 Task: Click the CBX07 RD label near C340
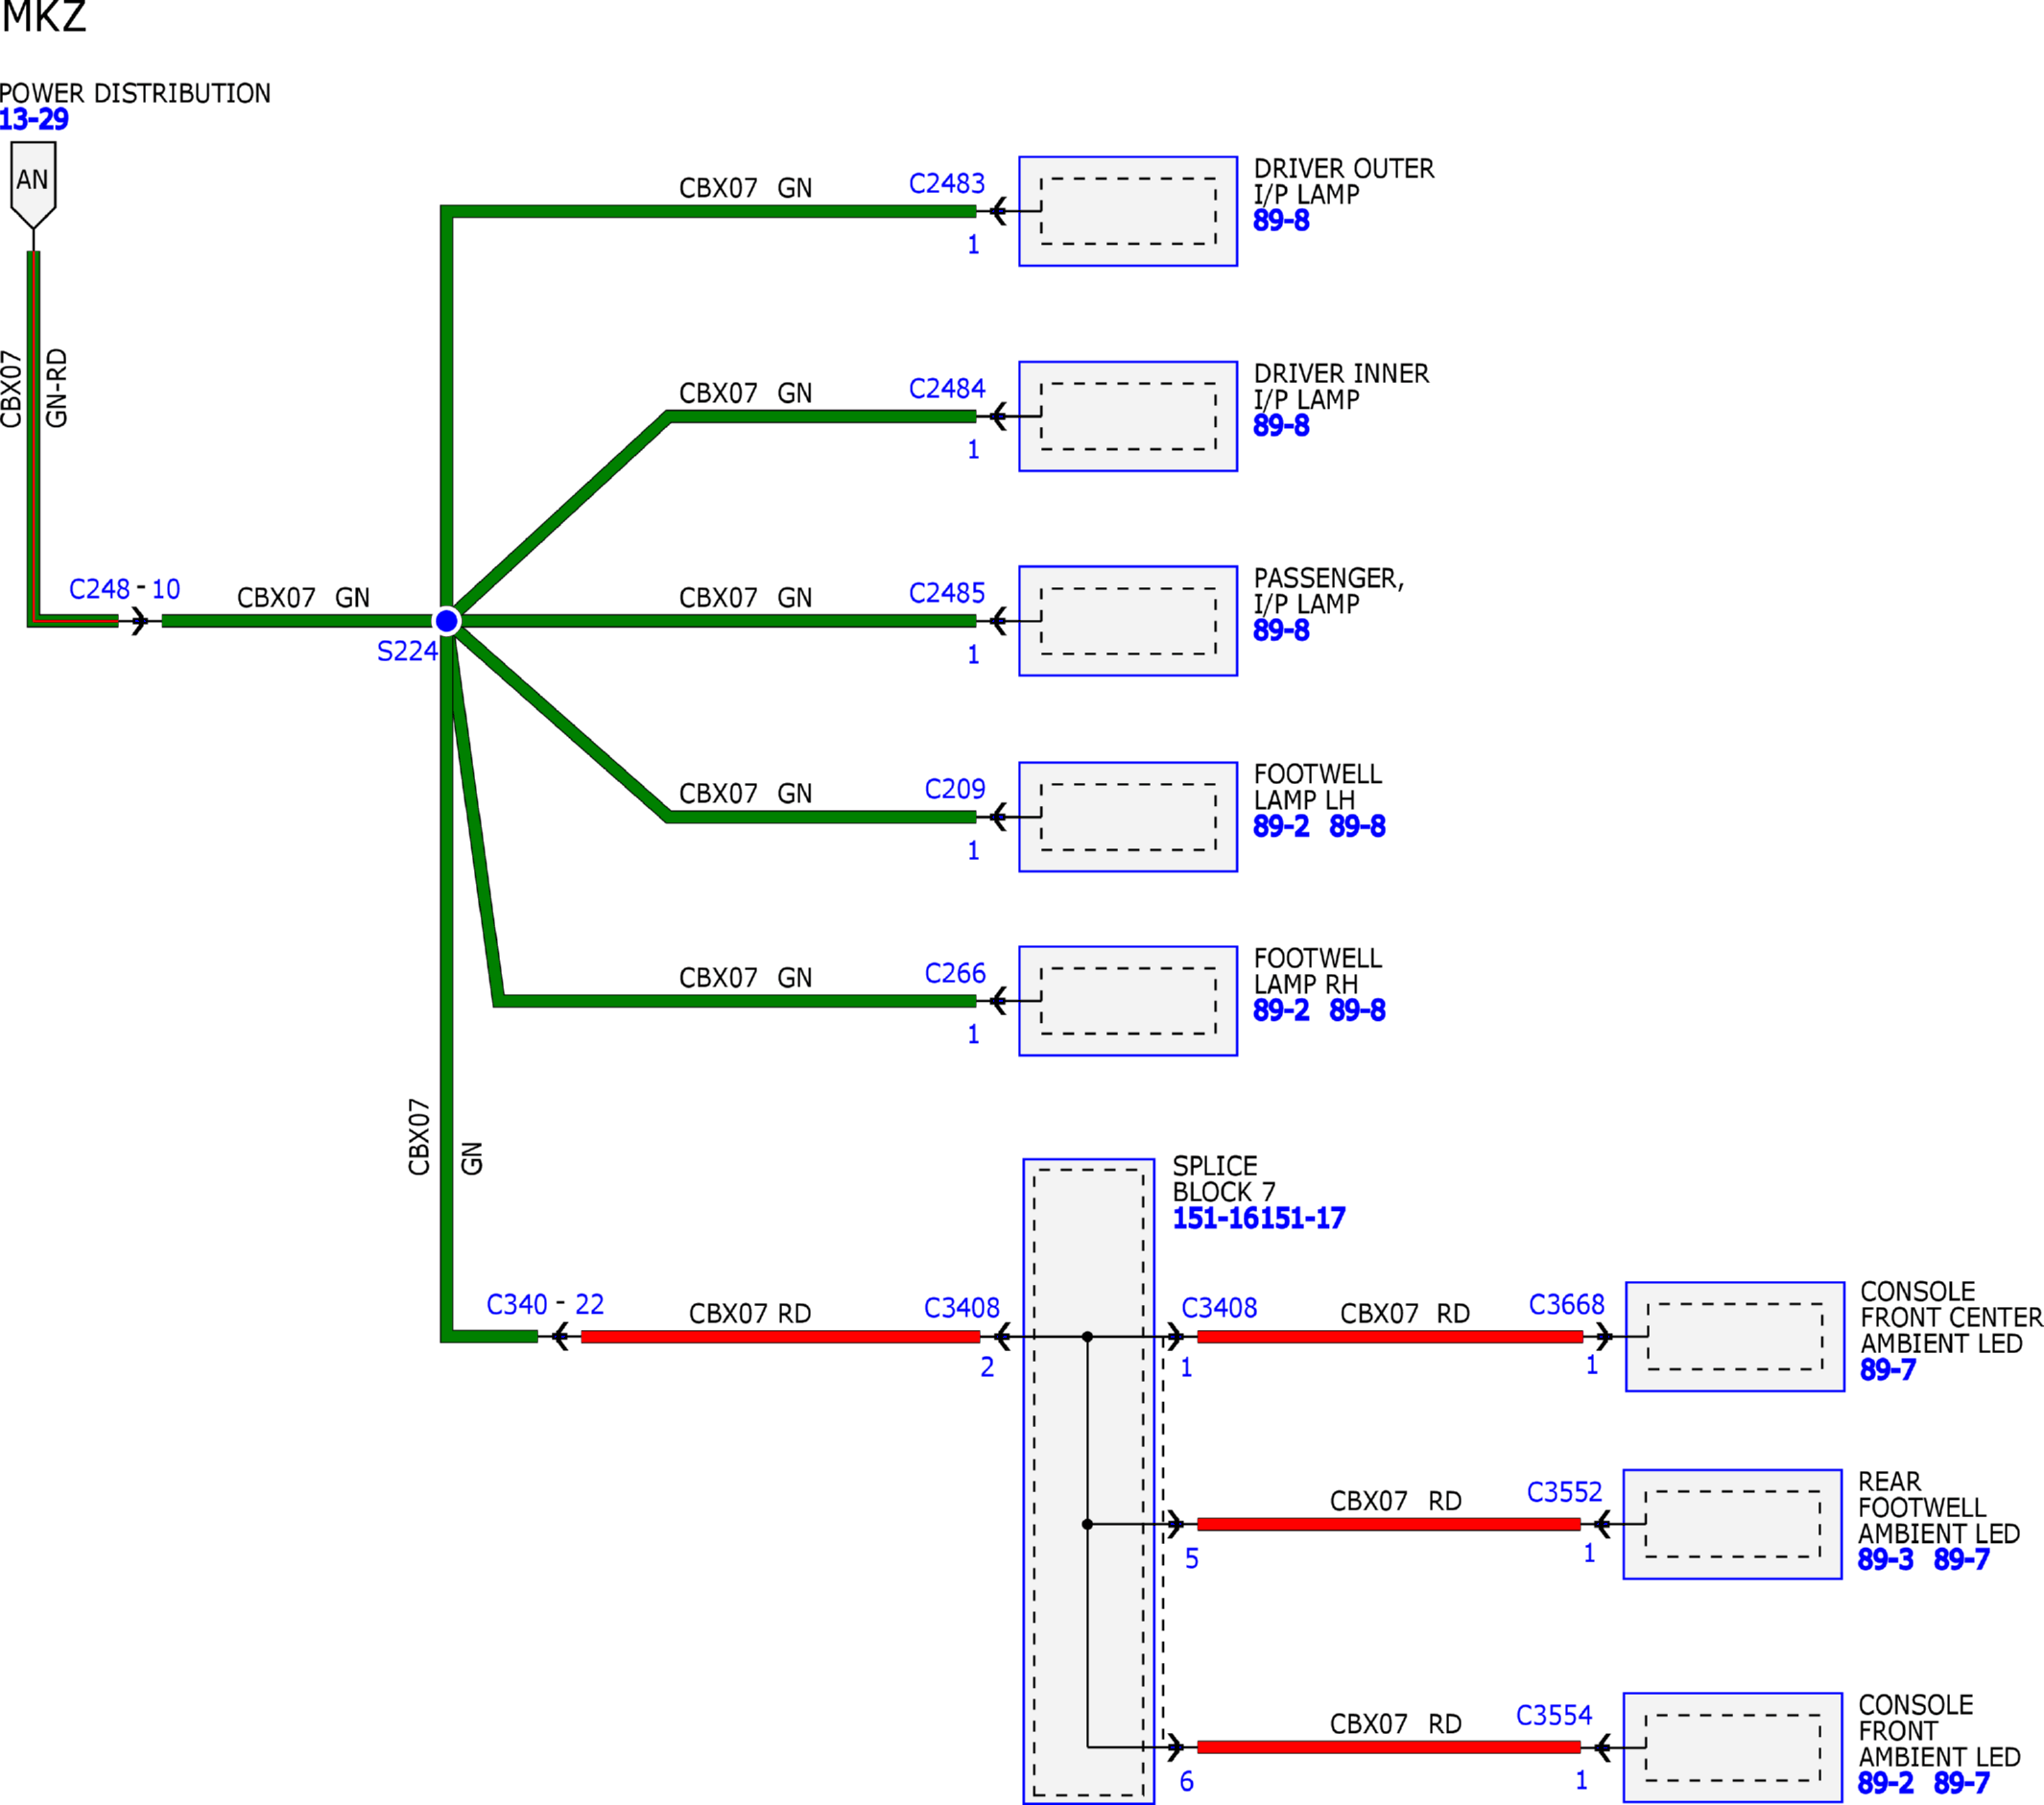750,1313
